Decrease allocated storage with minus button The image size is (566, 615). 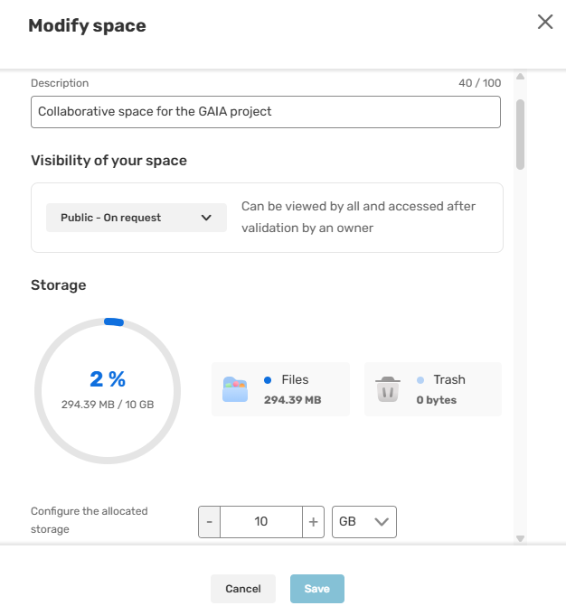pos(210,522)
